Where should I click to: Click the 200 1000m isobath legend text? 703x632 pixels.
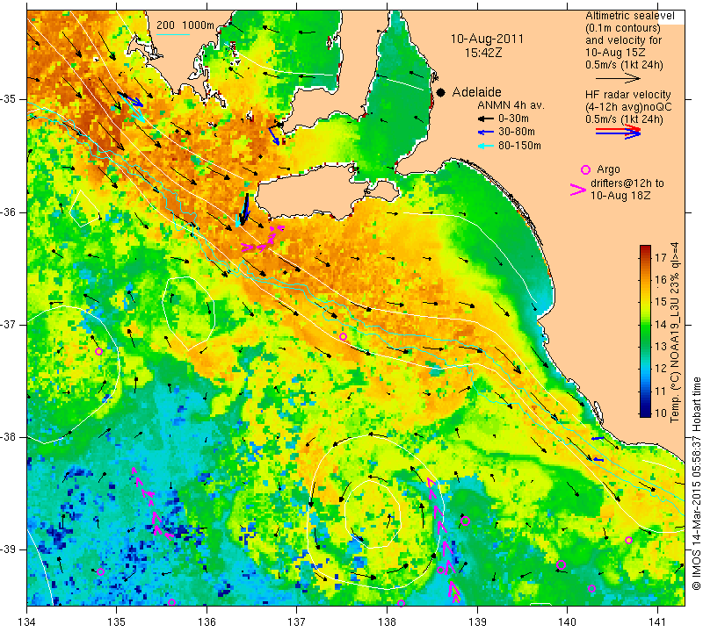(185, 25)
